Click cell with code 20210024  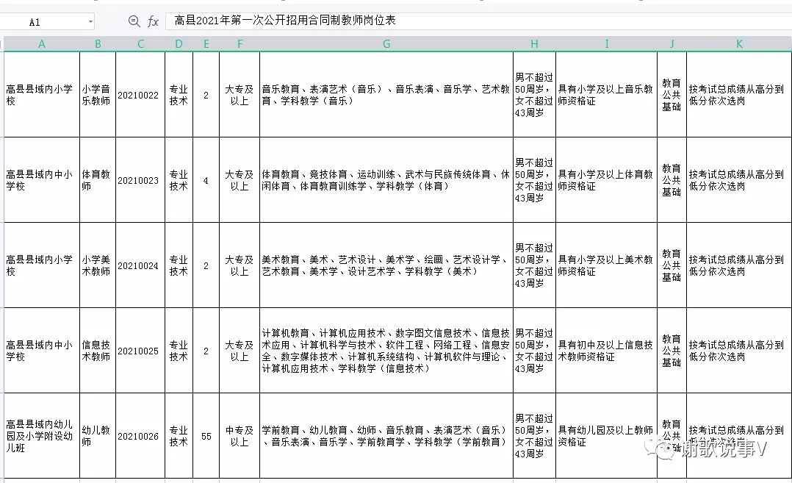coord(138,266)
